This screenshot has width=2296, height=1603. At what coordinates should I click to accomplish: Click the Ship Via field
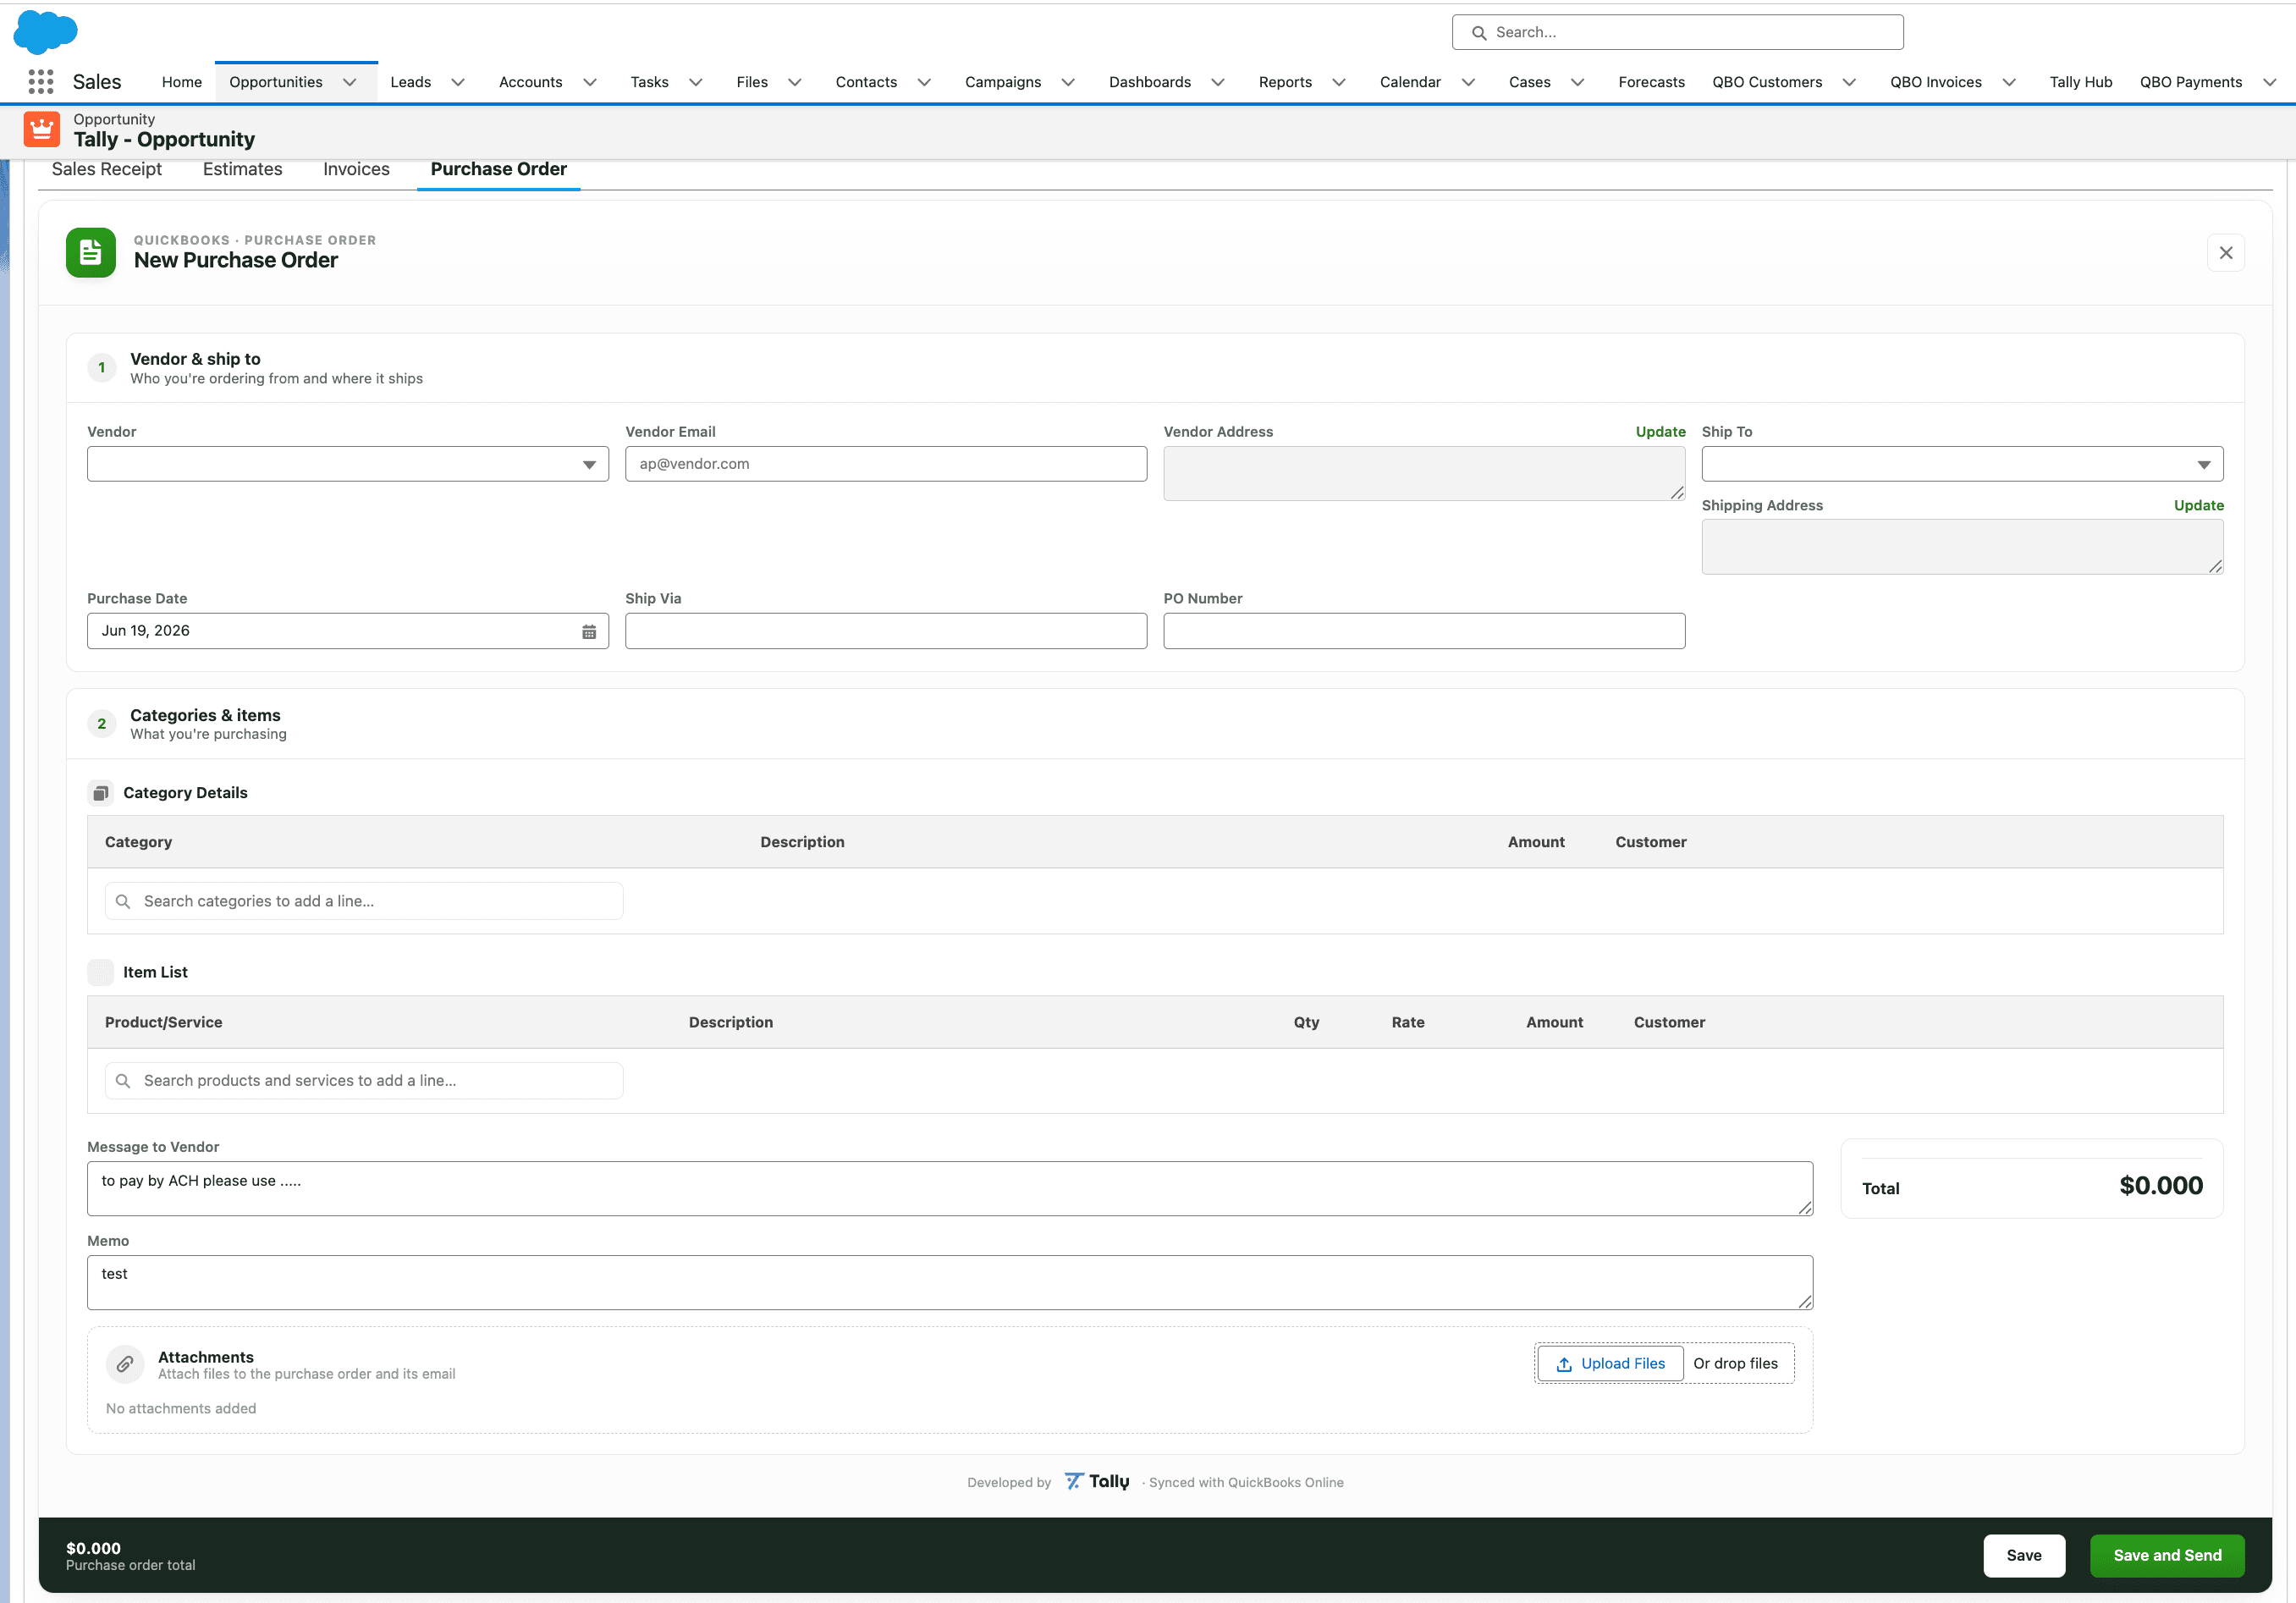[x=886, y=631]
